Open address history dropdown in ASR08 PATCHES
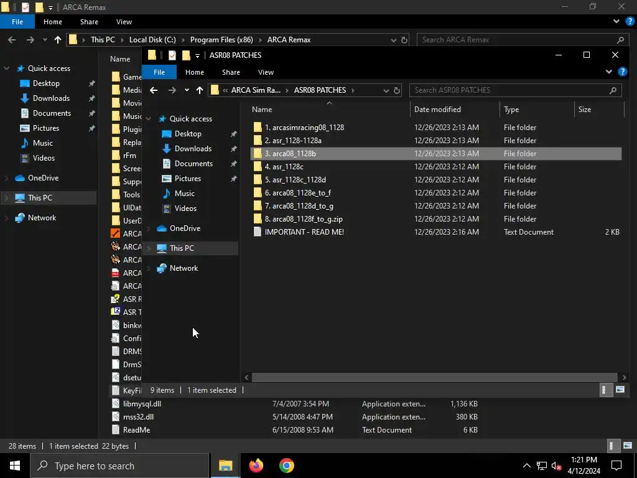 coord(386,91)
